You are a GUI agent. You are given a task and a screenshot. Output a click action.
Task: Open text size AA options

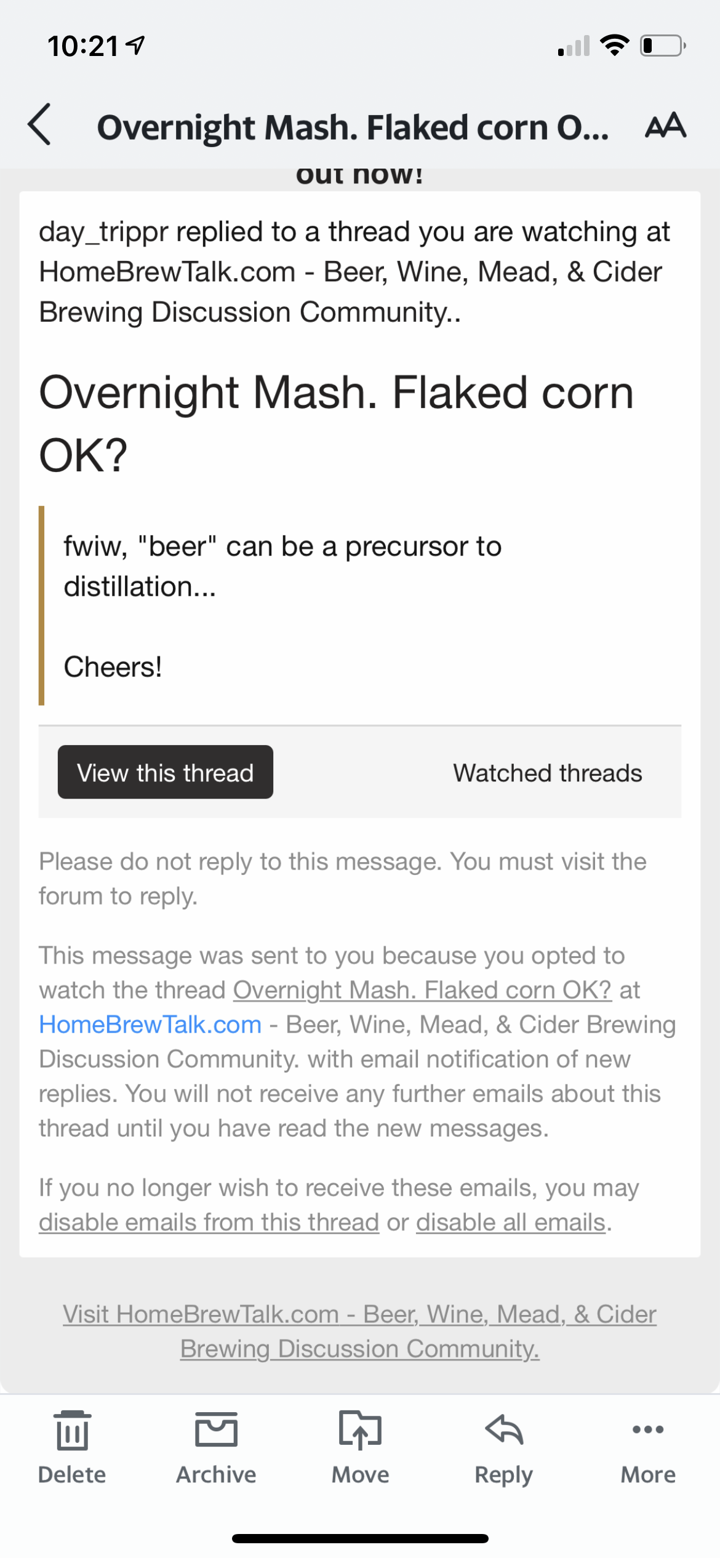[x=665, y=126]
